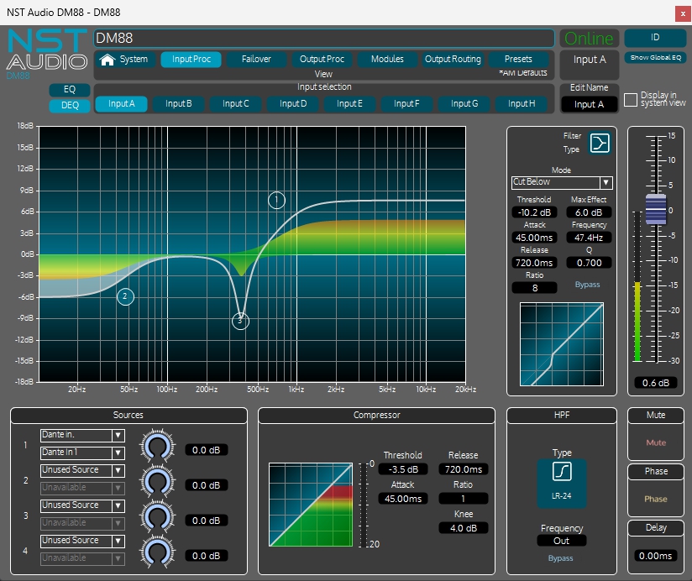This screenshot has height=581, width=692.
Task: Click the fader gain 0.6 dB field
Action: [x=656, y=383]
